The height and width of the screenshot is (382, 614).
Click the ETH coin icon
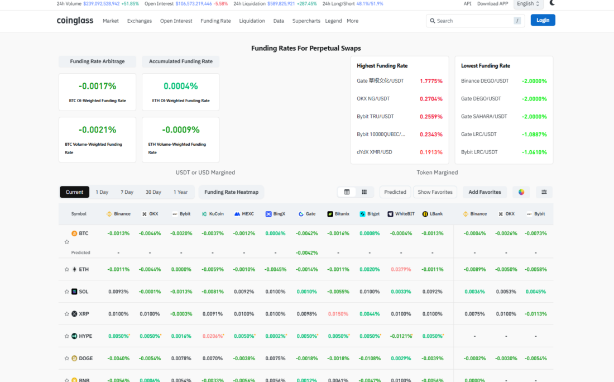coord(74,269)
